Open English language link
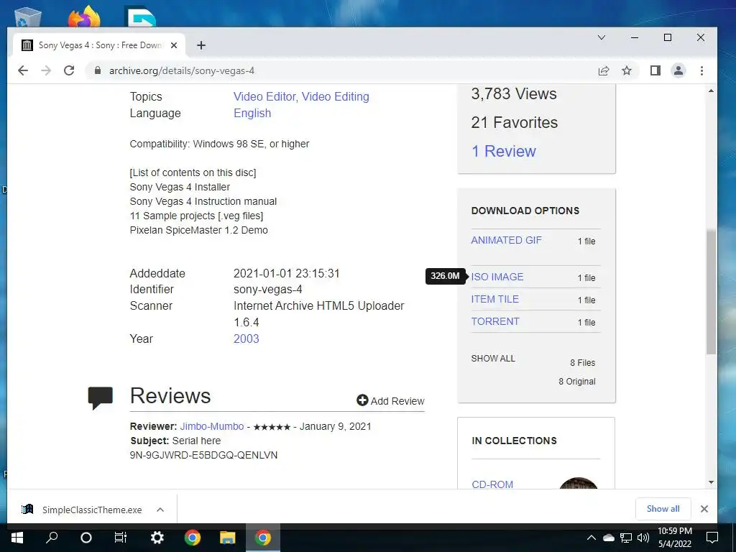Screen dimensions: 736x552 252,113
